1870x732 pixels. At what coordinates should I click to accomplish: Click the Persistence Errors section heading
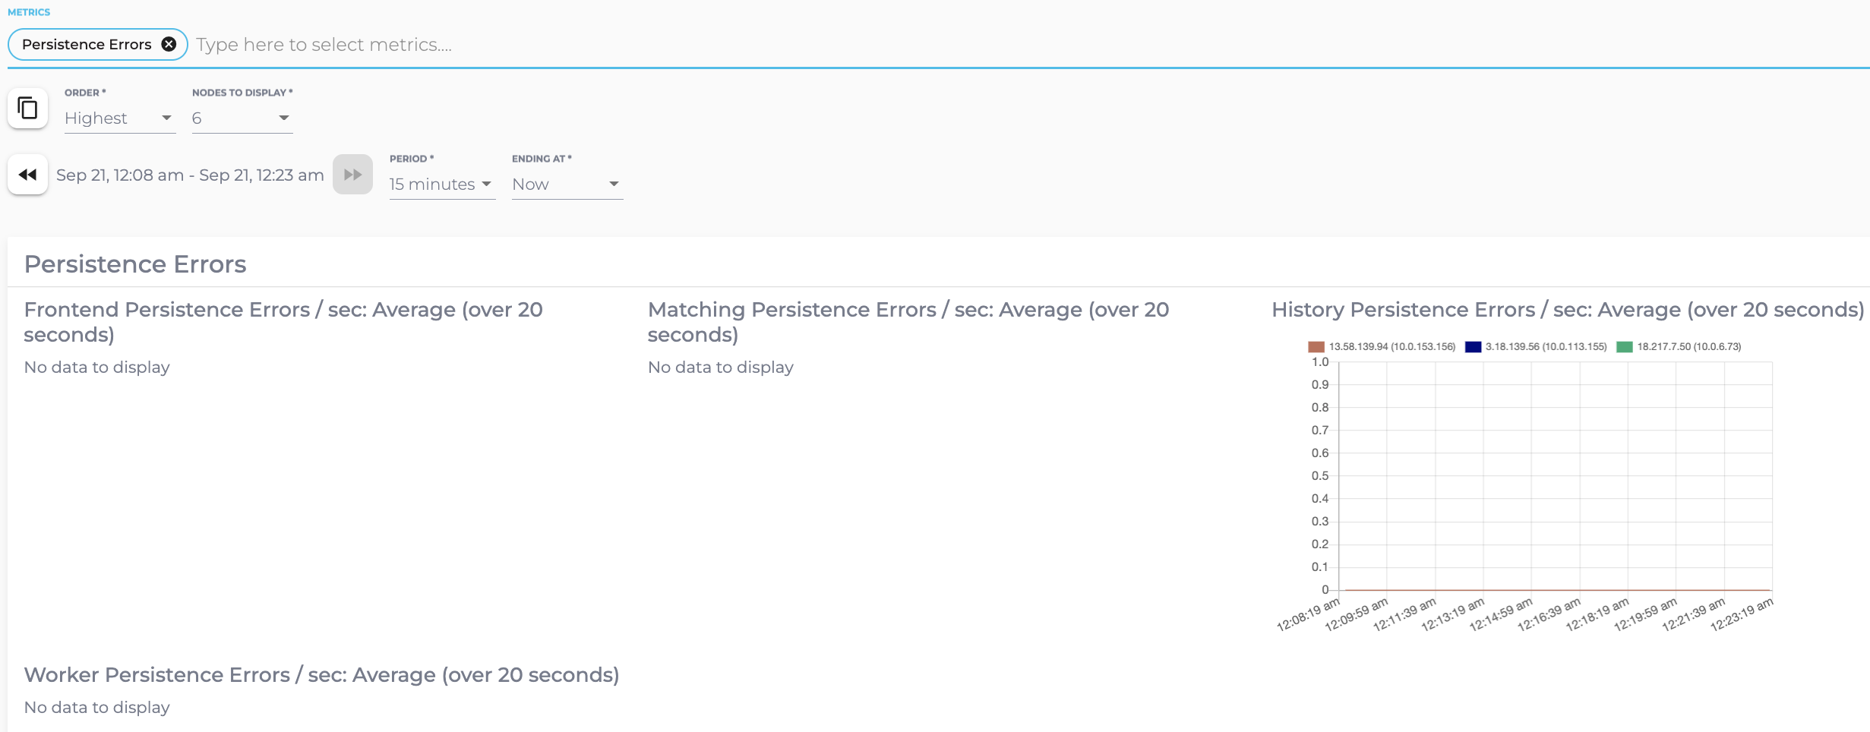click(x=135, y=264)
